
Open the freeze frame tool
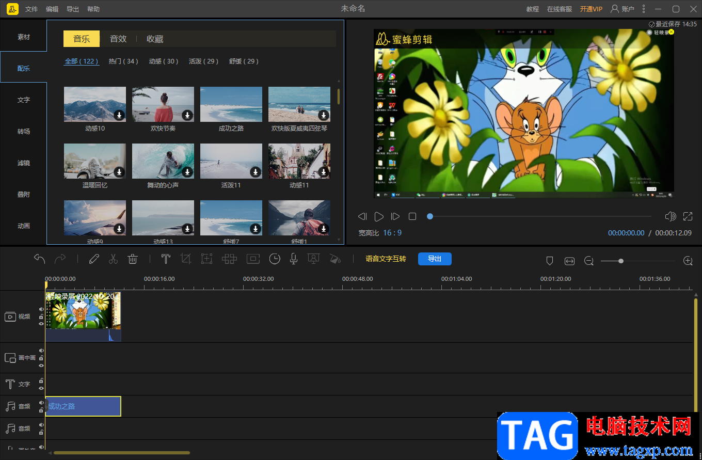click(x=253, y=259)
